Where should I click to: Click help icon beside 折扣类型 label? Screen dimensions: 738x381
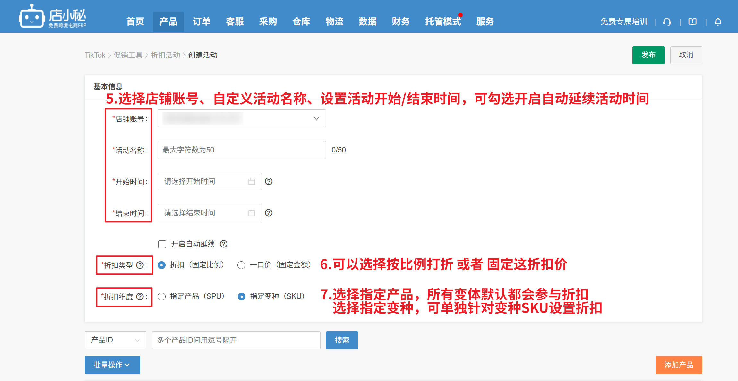coord(140,265)
